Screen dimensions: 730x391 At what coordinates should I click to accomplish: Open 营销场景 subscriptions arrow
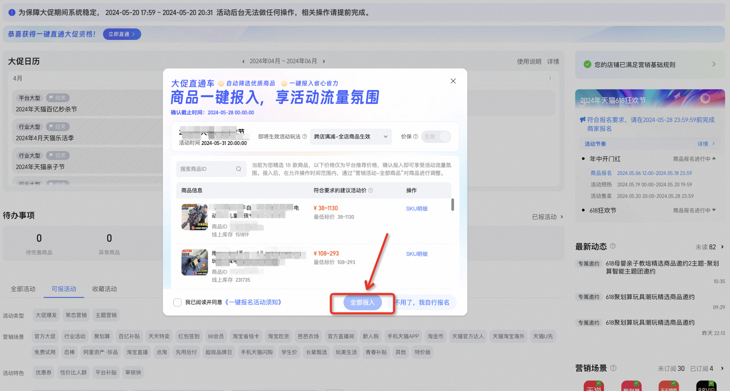coord(722,368)
